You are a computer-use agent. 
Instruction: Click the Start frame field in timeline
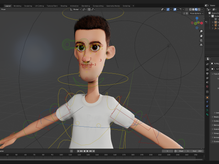[x=184, y=151]
